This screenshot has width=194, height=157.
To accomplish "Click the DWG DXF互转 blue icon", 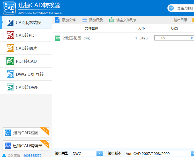I will click(10, 74).
